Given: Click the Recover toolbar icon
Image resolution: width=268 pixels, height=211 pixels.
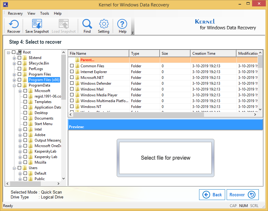Looking at the screenshot, I should (14, 26).
